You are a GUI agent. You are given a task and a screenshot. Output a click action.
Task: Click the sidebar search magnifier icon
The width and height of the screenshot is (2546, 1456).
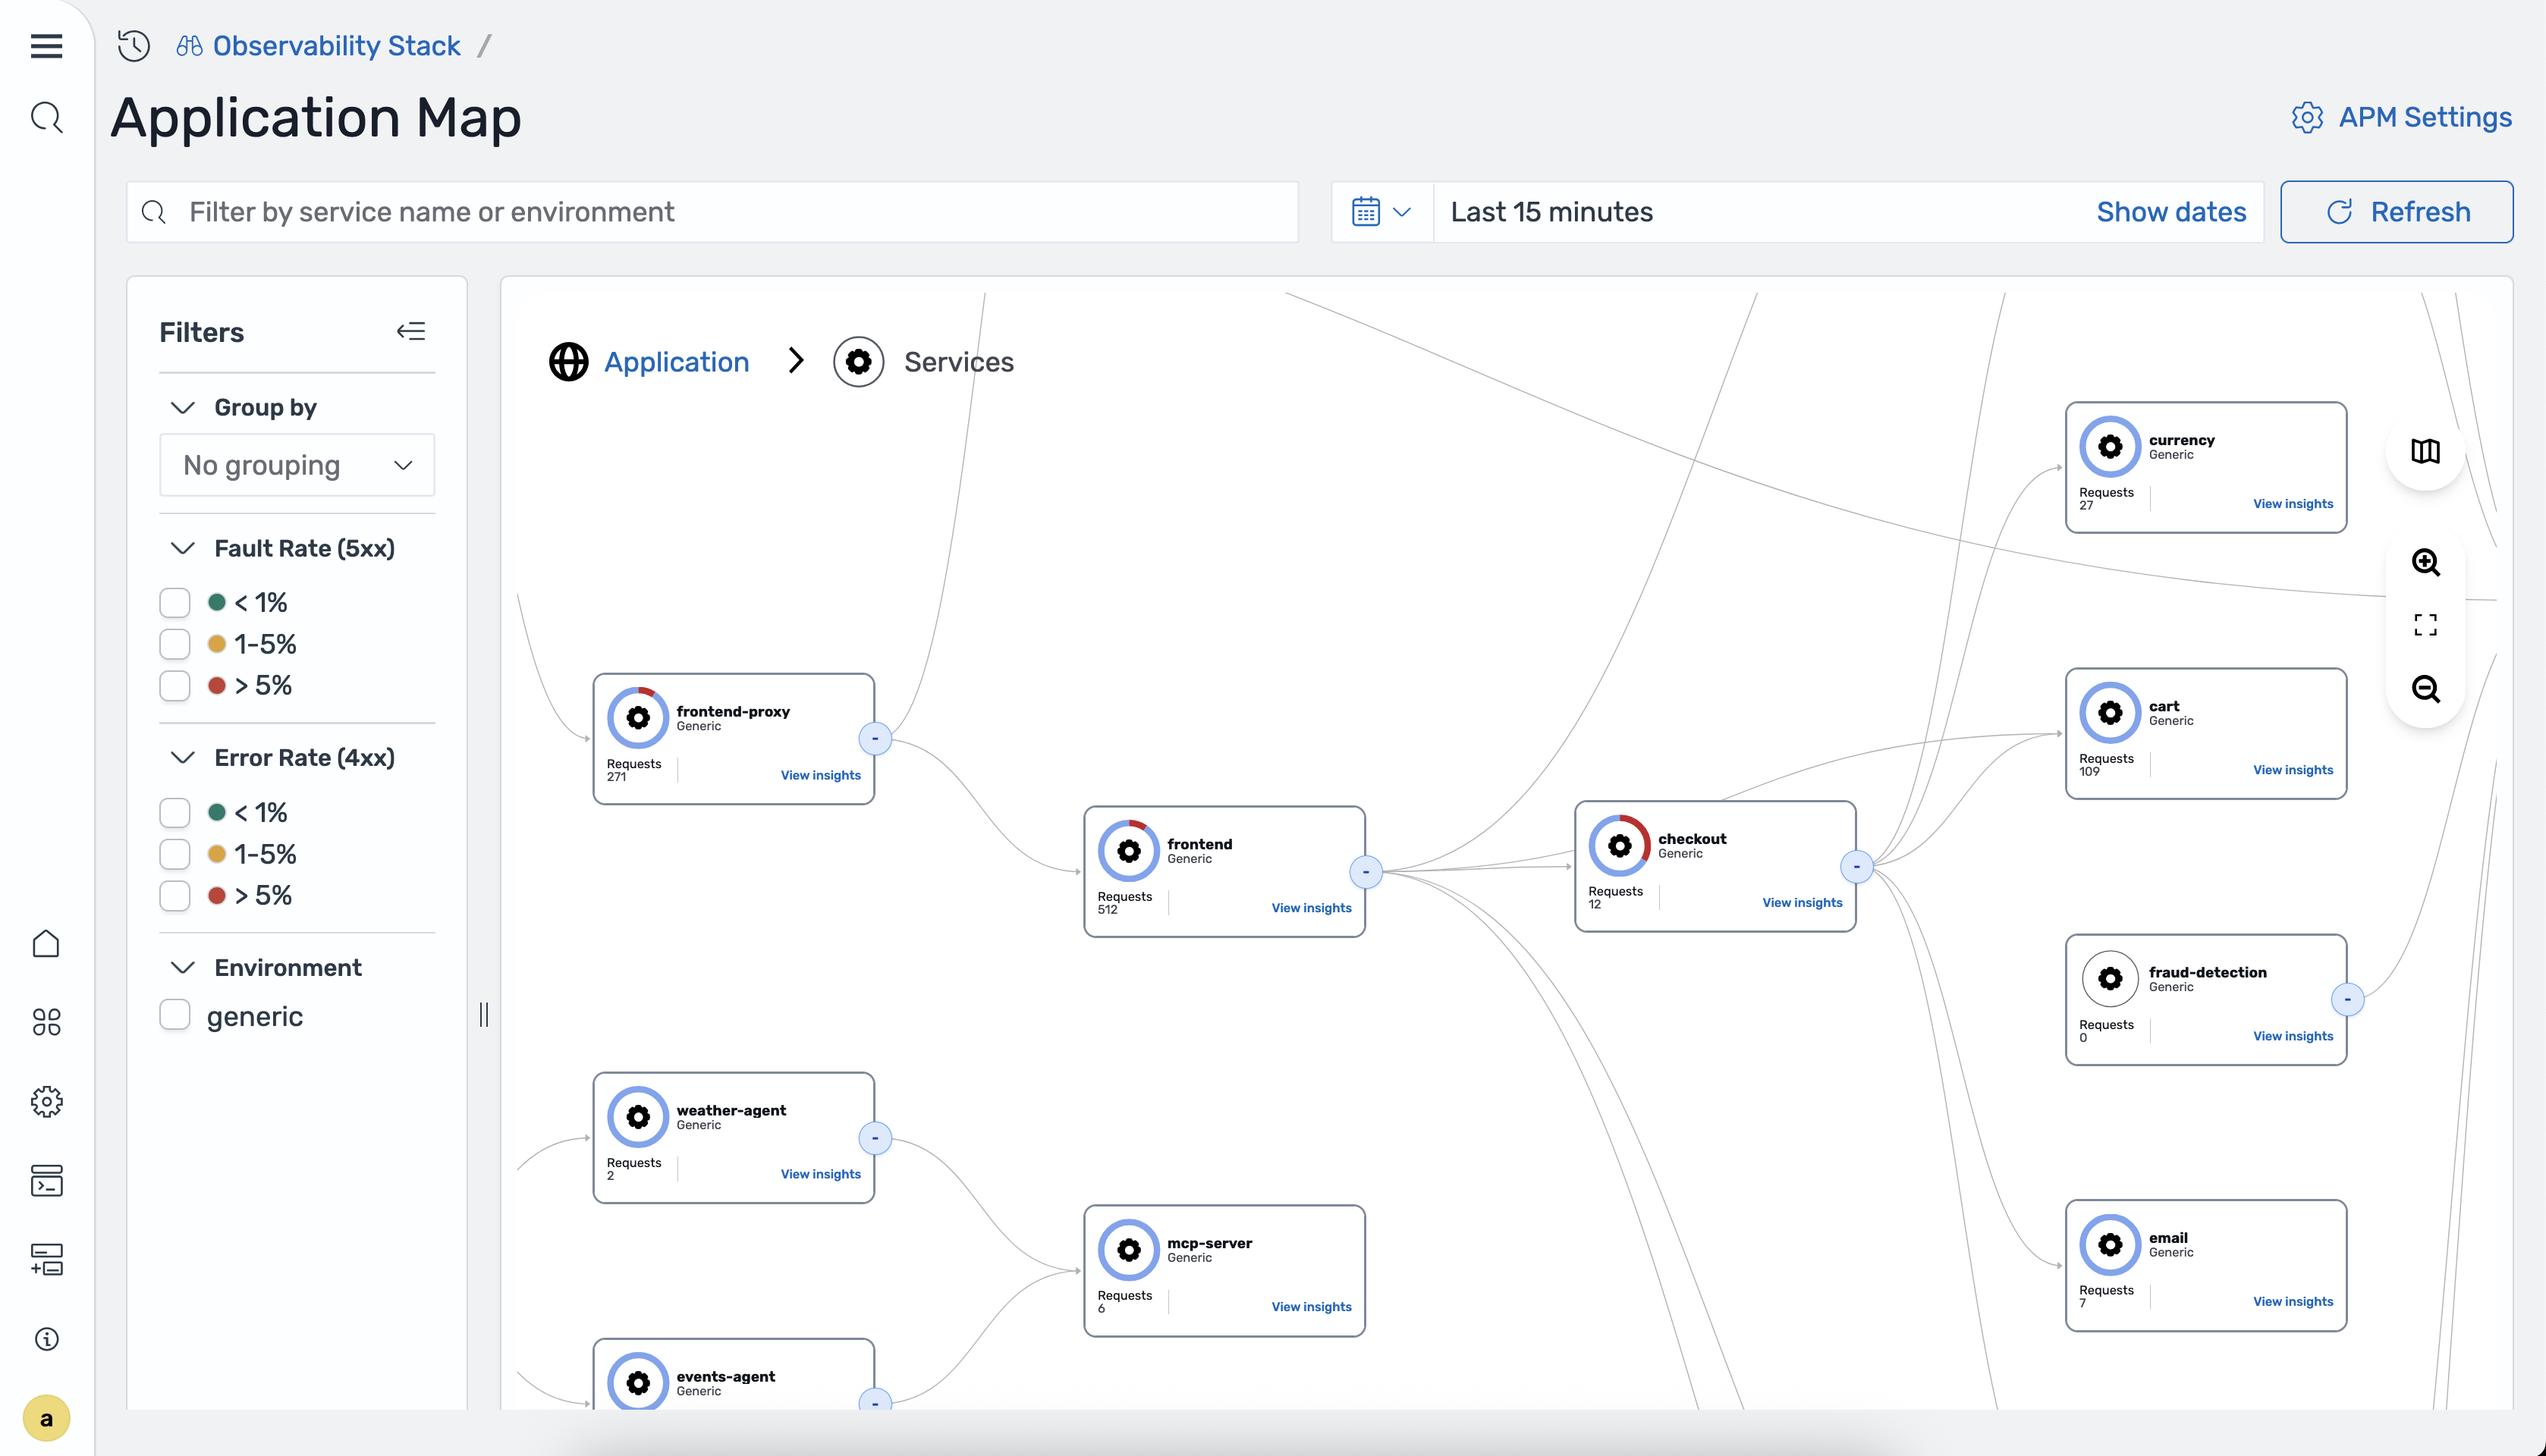[x=46, y=118]
